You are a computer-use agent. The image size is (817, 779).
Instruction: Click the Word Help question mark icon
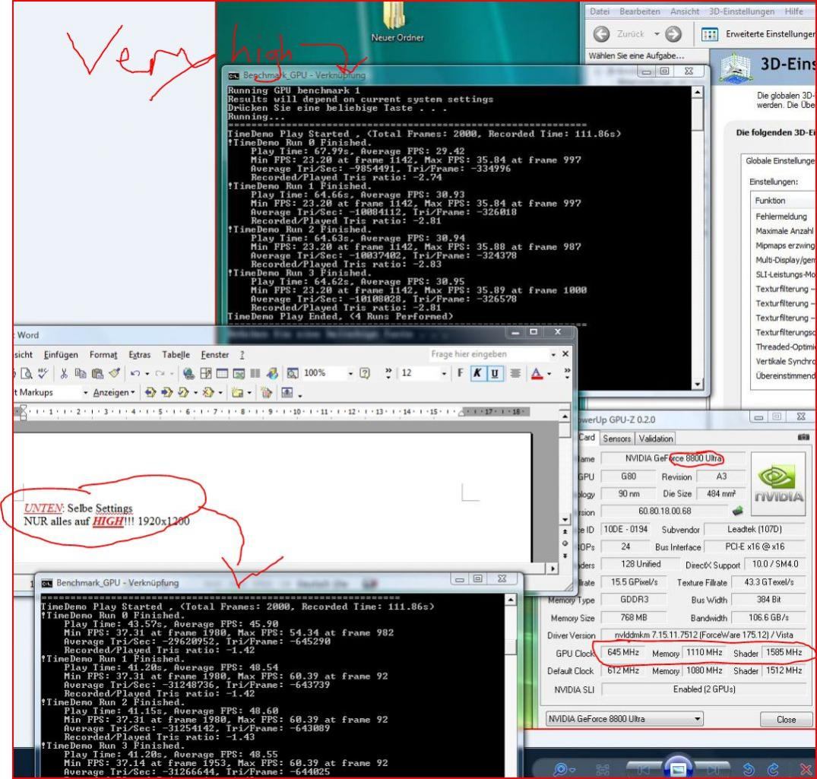pyautogui.click(x=365, y=373)
